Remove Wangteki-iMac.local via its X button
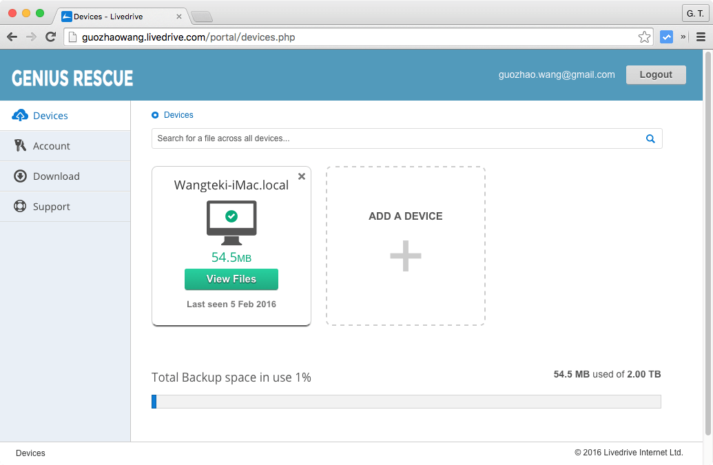Image resolution: width=713 pixels, height=465 pixels. tap(301, 176)
